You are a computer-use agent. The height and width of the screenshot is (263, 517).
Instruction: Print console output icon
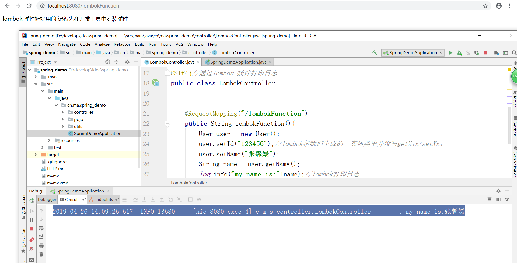pyautogui.click(x=41, y=246)
